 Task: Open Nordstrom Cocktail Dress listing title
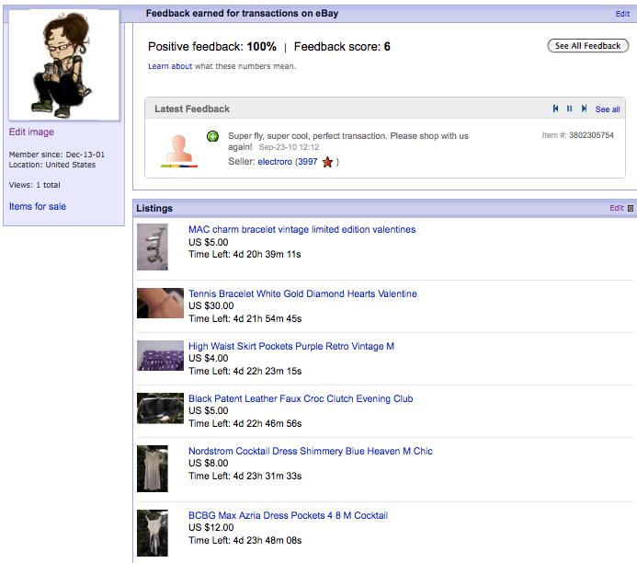coord(310,451)
